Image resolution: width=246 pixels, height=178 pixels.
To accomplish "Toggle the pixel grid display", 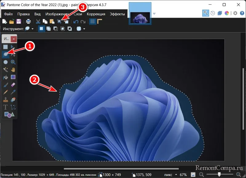I will pos(93,22).
